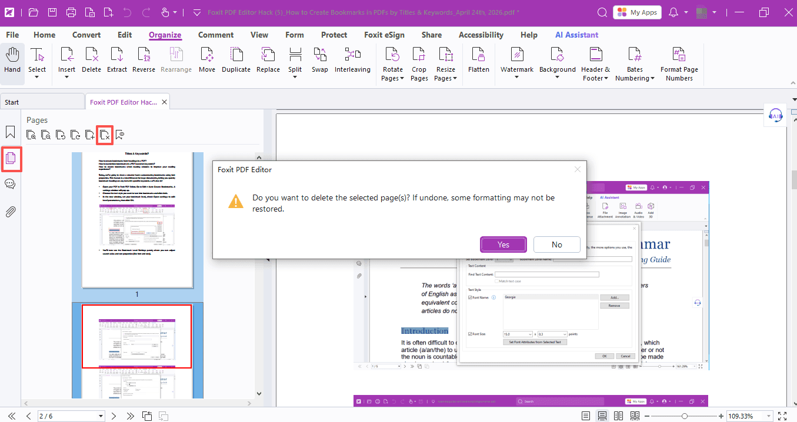Screen dimensions: 797x422
Task: Click the Swap pages tool
Action: click(x=320, y=61)
